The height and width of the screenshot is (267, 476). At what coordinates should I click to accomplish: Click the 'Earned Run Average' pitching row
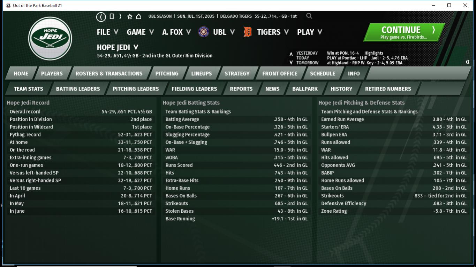coord(394,119)
